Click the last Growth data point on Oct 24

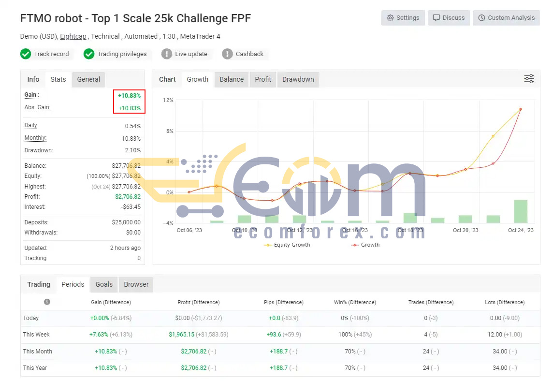coord(521,109)
